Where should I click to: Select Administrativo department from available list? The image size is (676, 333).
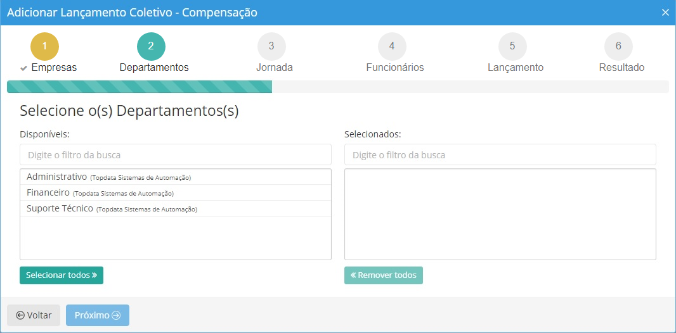(57, 177)
